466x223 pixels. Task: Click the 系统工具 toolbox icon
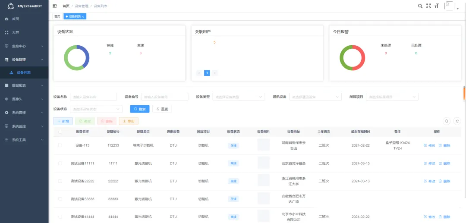(x=6, y=140)
